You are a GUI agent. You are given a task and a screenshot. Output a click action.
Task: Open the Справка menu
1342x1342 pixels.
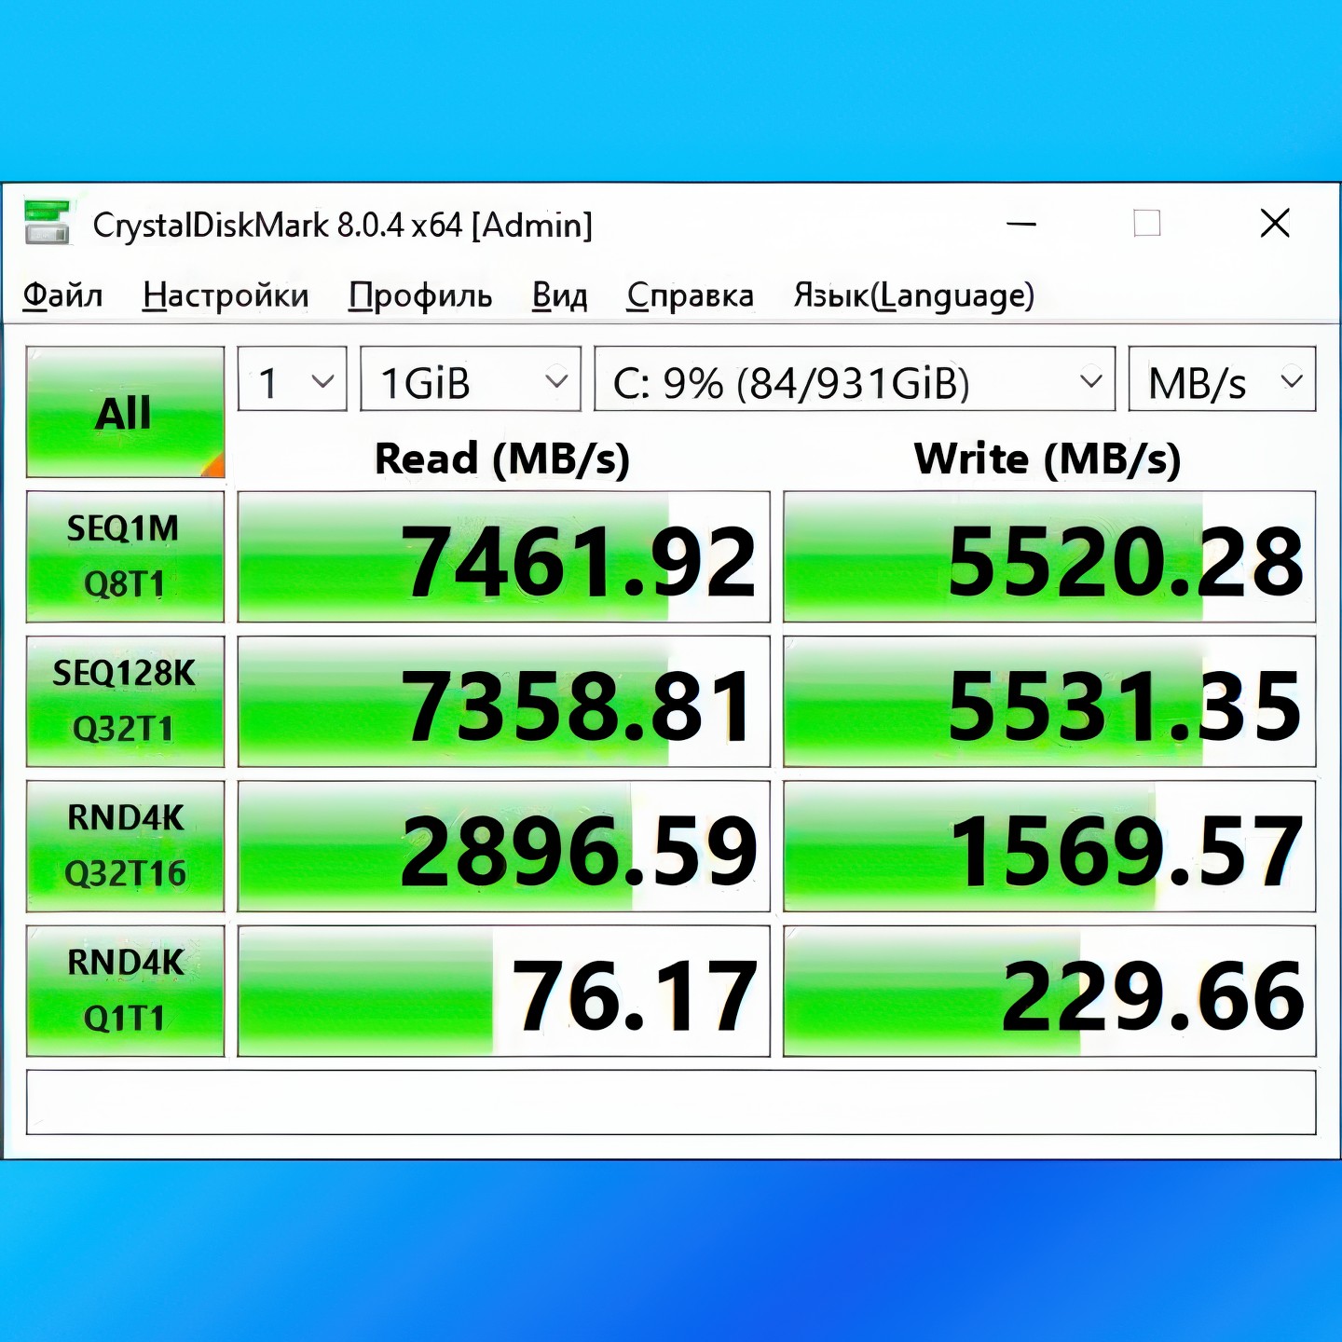point(690,295)
